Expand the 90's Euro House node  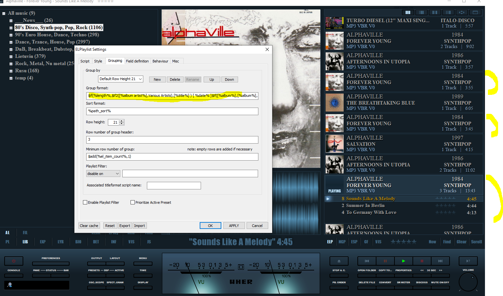coord(11,35)
